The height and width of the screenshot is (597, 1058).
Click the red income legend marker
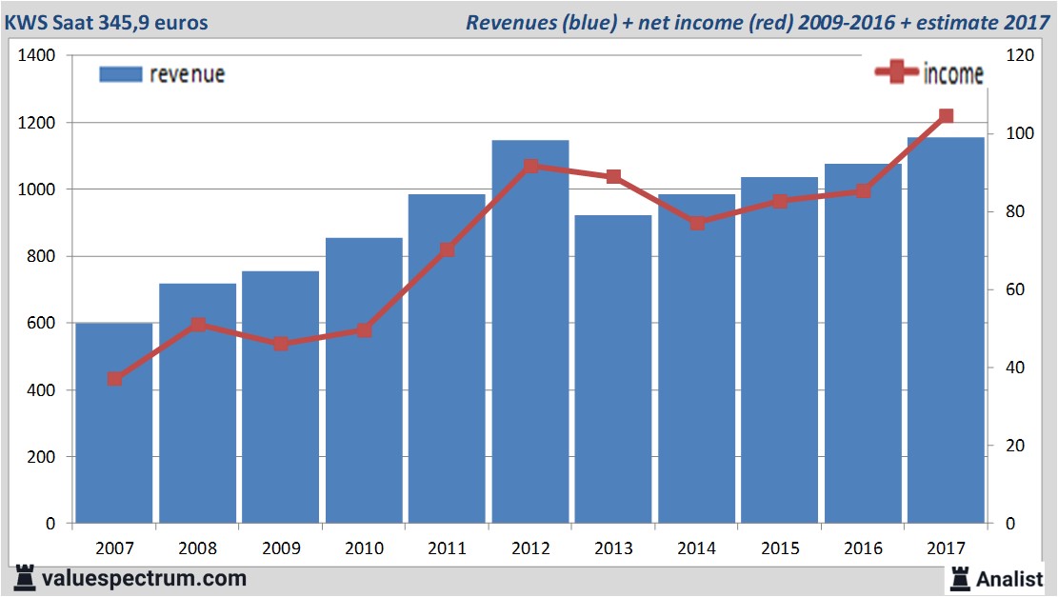coord(897,73)
